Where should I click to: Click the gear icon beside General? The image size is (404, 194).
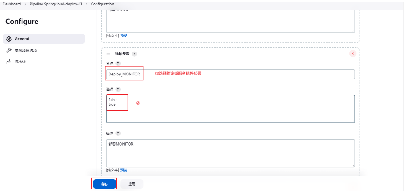pyautogui.click(x=9, y=39)
